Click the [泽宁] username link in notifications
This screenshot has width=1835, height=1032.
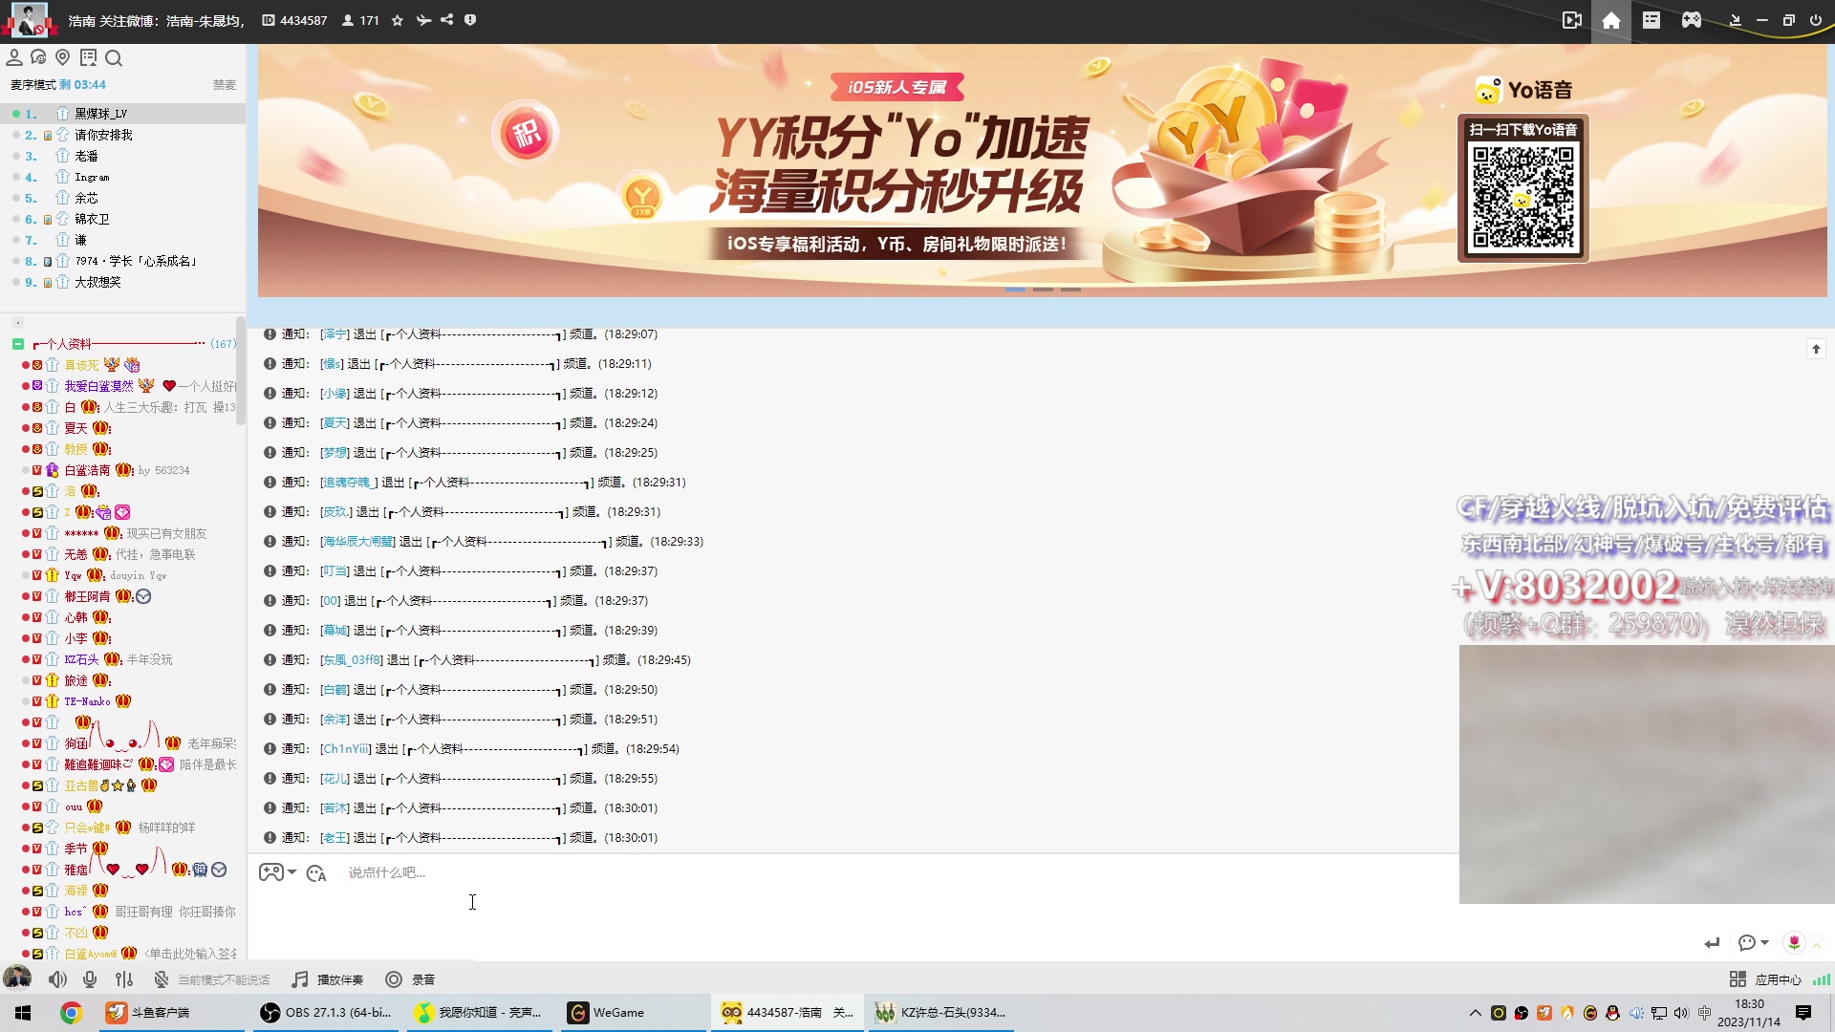coord(335,334)
